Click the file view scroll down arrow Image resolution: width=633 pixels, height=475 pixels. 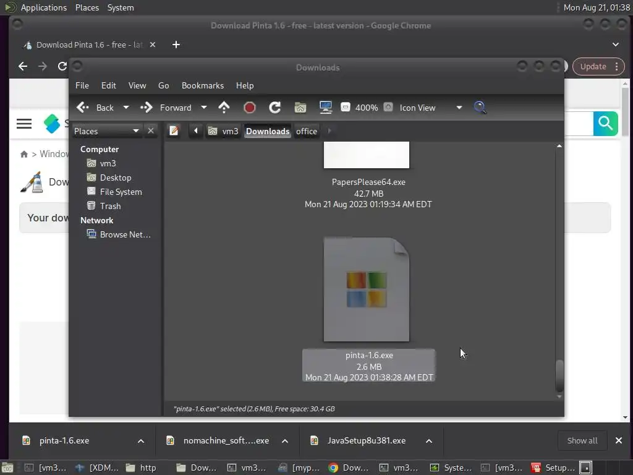pos(559,396)
